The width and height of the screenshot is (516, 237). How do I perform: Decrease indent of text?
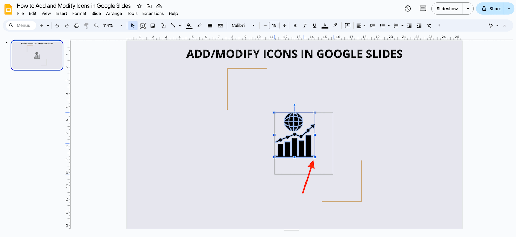pos(409,26)
